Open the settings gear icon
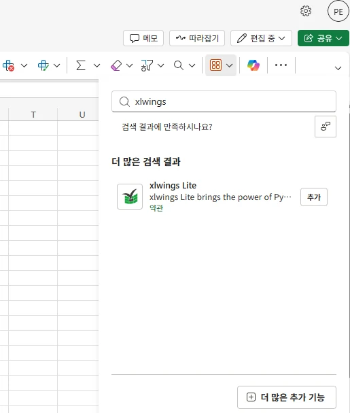 coord(306,12)
